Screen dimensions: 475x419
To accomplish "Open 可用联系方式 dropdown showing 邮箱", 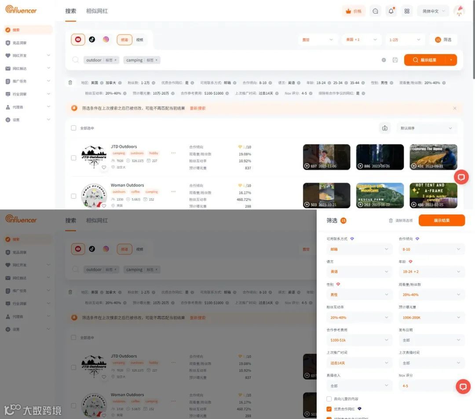I will click(359, 249).
